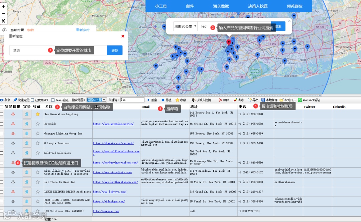The height and width of the screenshot is (222, 361).
Task: Click the Linkedin column header
Action: click(x=339, y=107)
